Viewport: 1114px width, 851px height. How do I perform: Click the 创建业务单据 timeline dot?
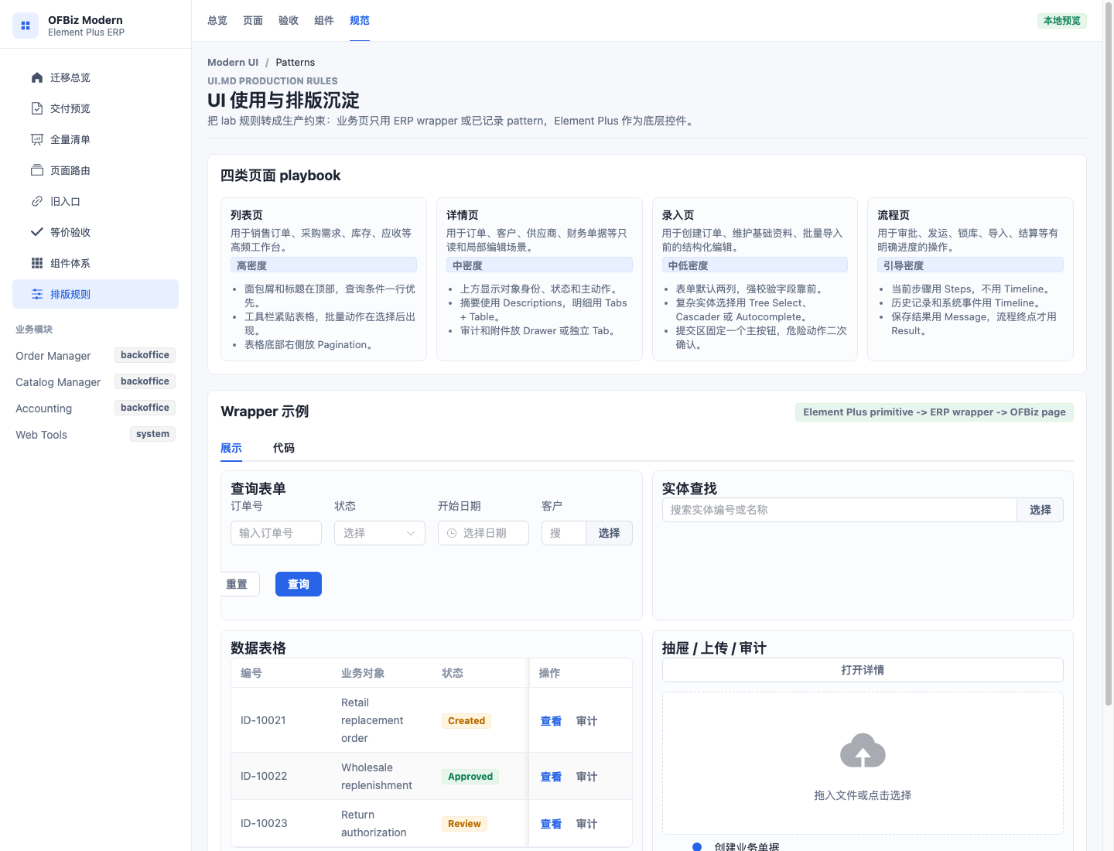pos(697,847)
